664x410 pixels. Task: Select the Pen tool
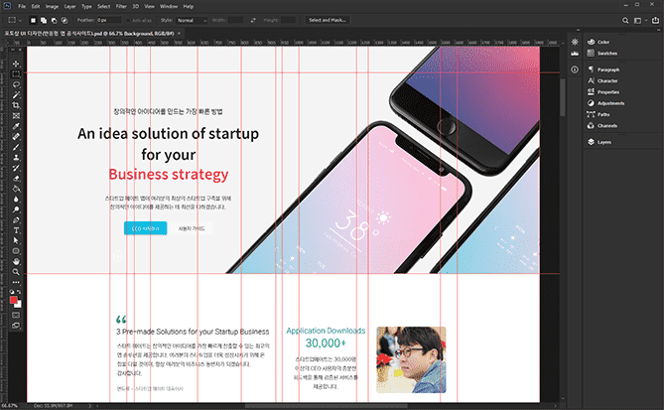tap(16, 219)
